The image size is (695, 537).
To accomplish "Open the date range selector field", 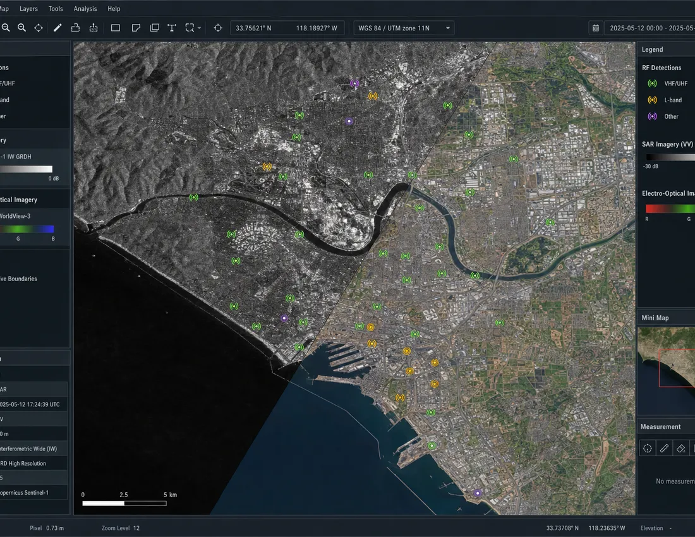I will tap(650, 28).
